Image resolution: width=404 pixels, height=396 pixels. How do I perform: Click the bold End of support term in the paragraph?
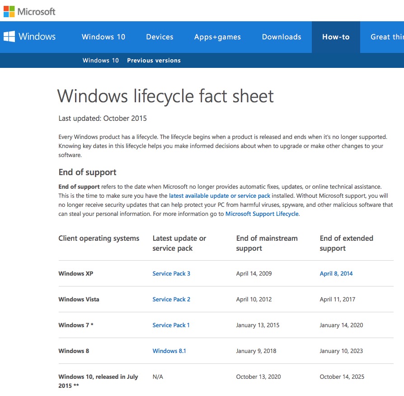pyautogui.click(x=79, y=187)
